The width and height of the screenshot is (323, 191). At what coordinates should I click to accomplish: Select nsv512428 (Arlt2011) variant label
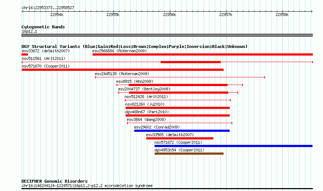(x=146, y=97)
